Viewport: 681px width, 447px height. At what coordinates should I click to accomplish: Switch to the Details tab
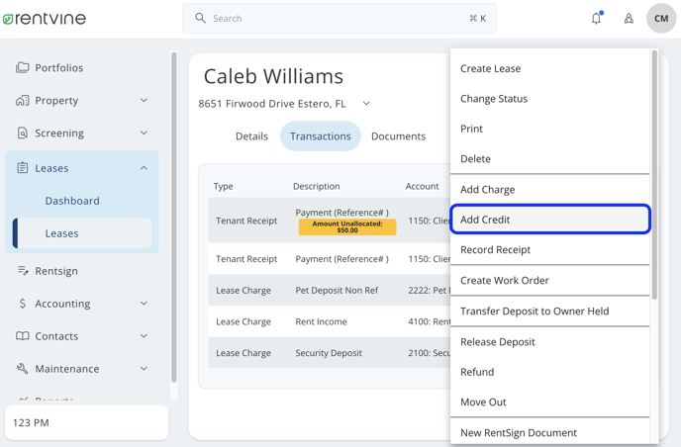(251, 136)
